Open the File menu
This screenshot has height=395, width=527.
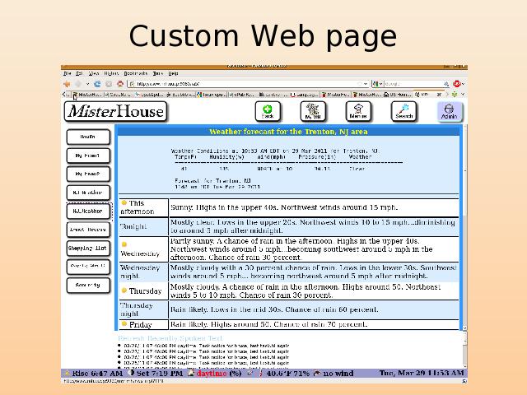tap(68, 73)
